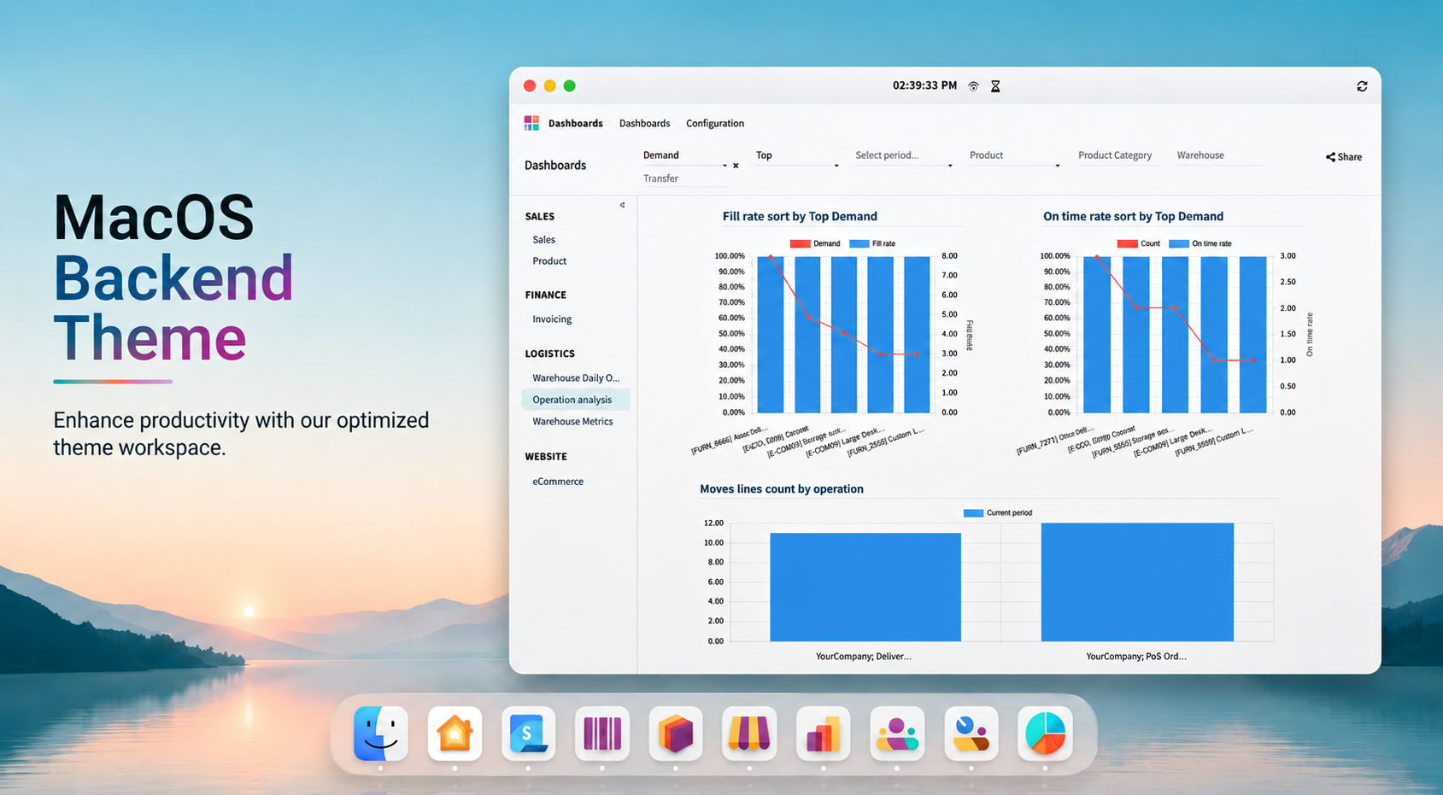1443x795 pixels.
Task: Toggle red Demand legend in Fill rate chart
Action: [815, 243]
